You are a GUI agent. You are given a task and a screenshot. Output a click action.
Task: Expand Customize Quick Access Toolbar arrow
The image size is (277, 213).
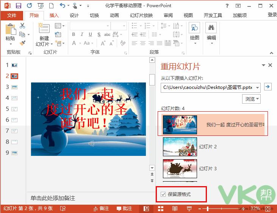point(88,6)
